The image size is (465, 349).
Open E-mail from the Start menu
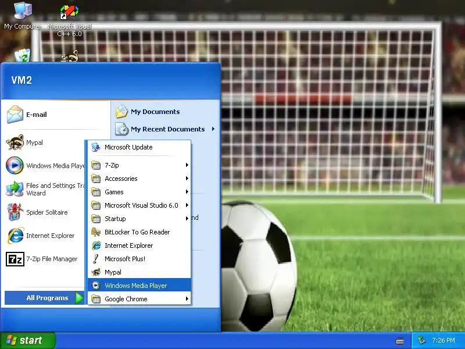[36, 115]
